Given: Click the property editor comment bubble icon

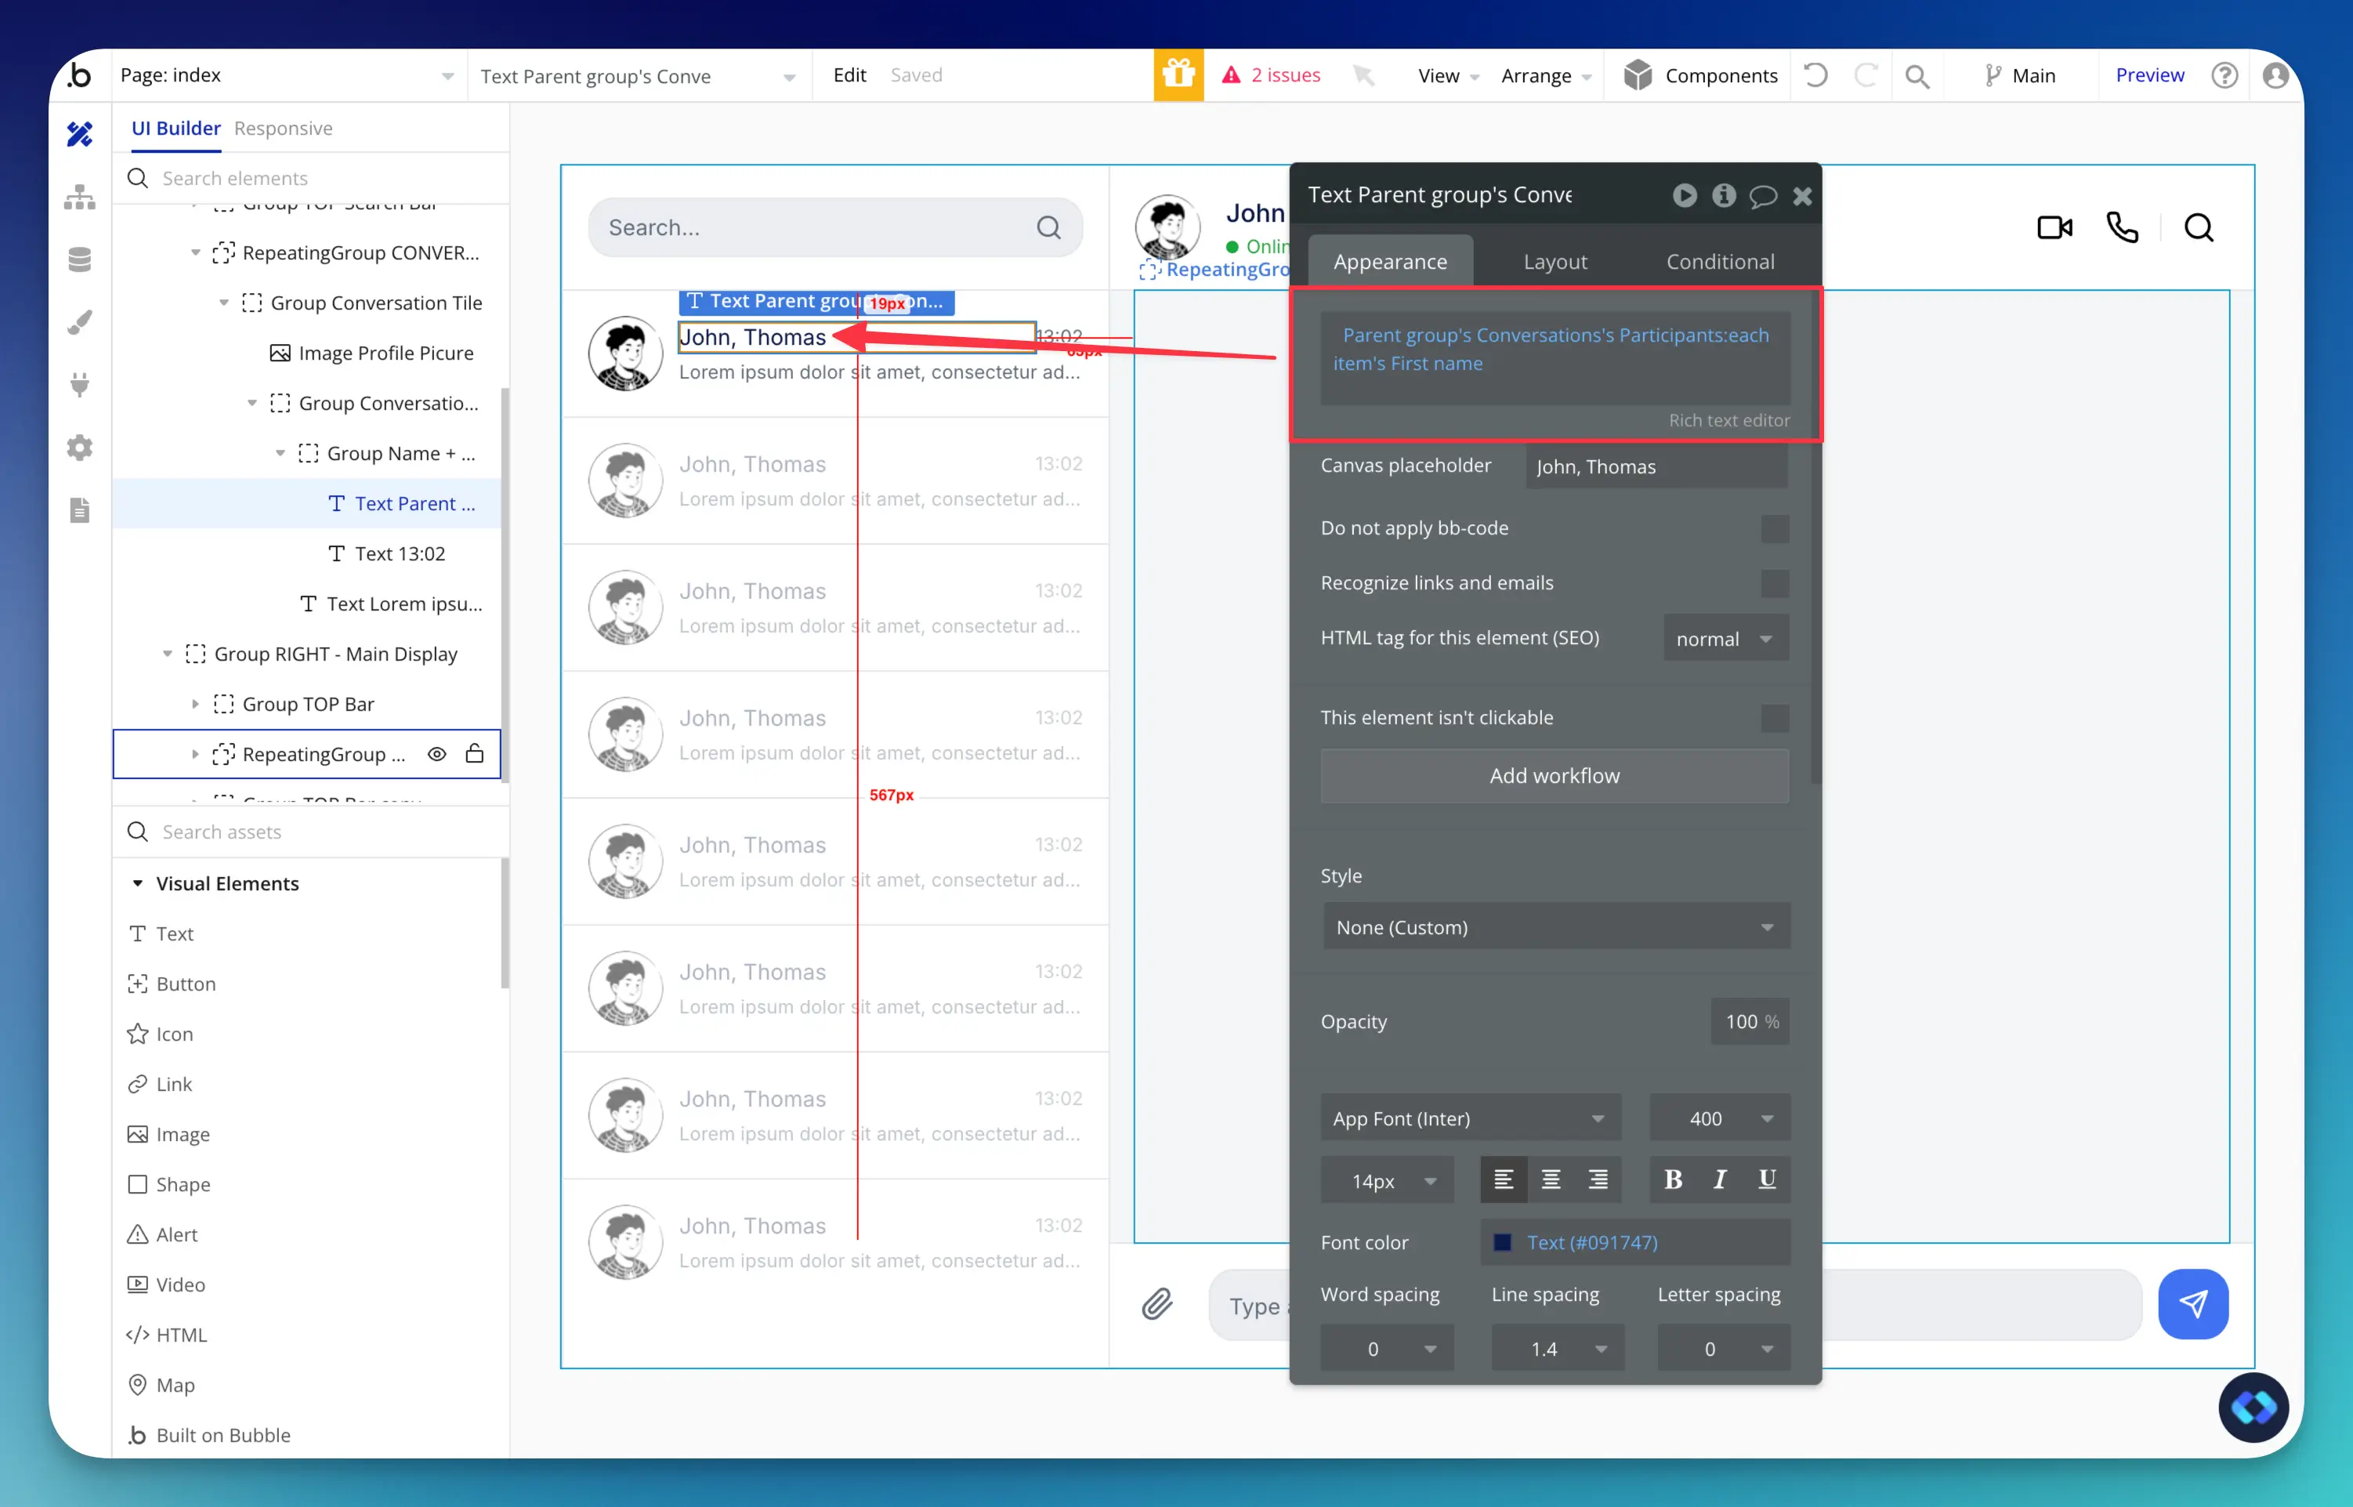Looking at the screenshot, I should coord(1763,197).
